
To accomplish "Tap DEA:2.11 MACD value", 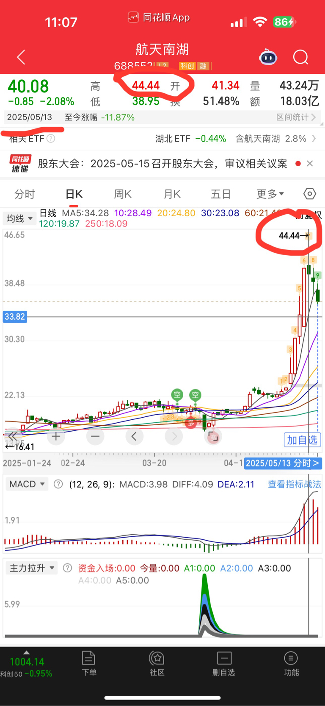I will point(236,484).
